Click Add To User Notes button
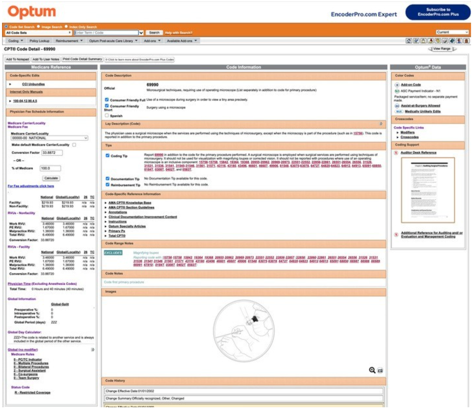Image resolution: width=473 pixels, height=410 pixels. [46, 59]
